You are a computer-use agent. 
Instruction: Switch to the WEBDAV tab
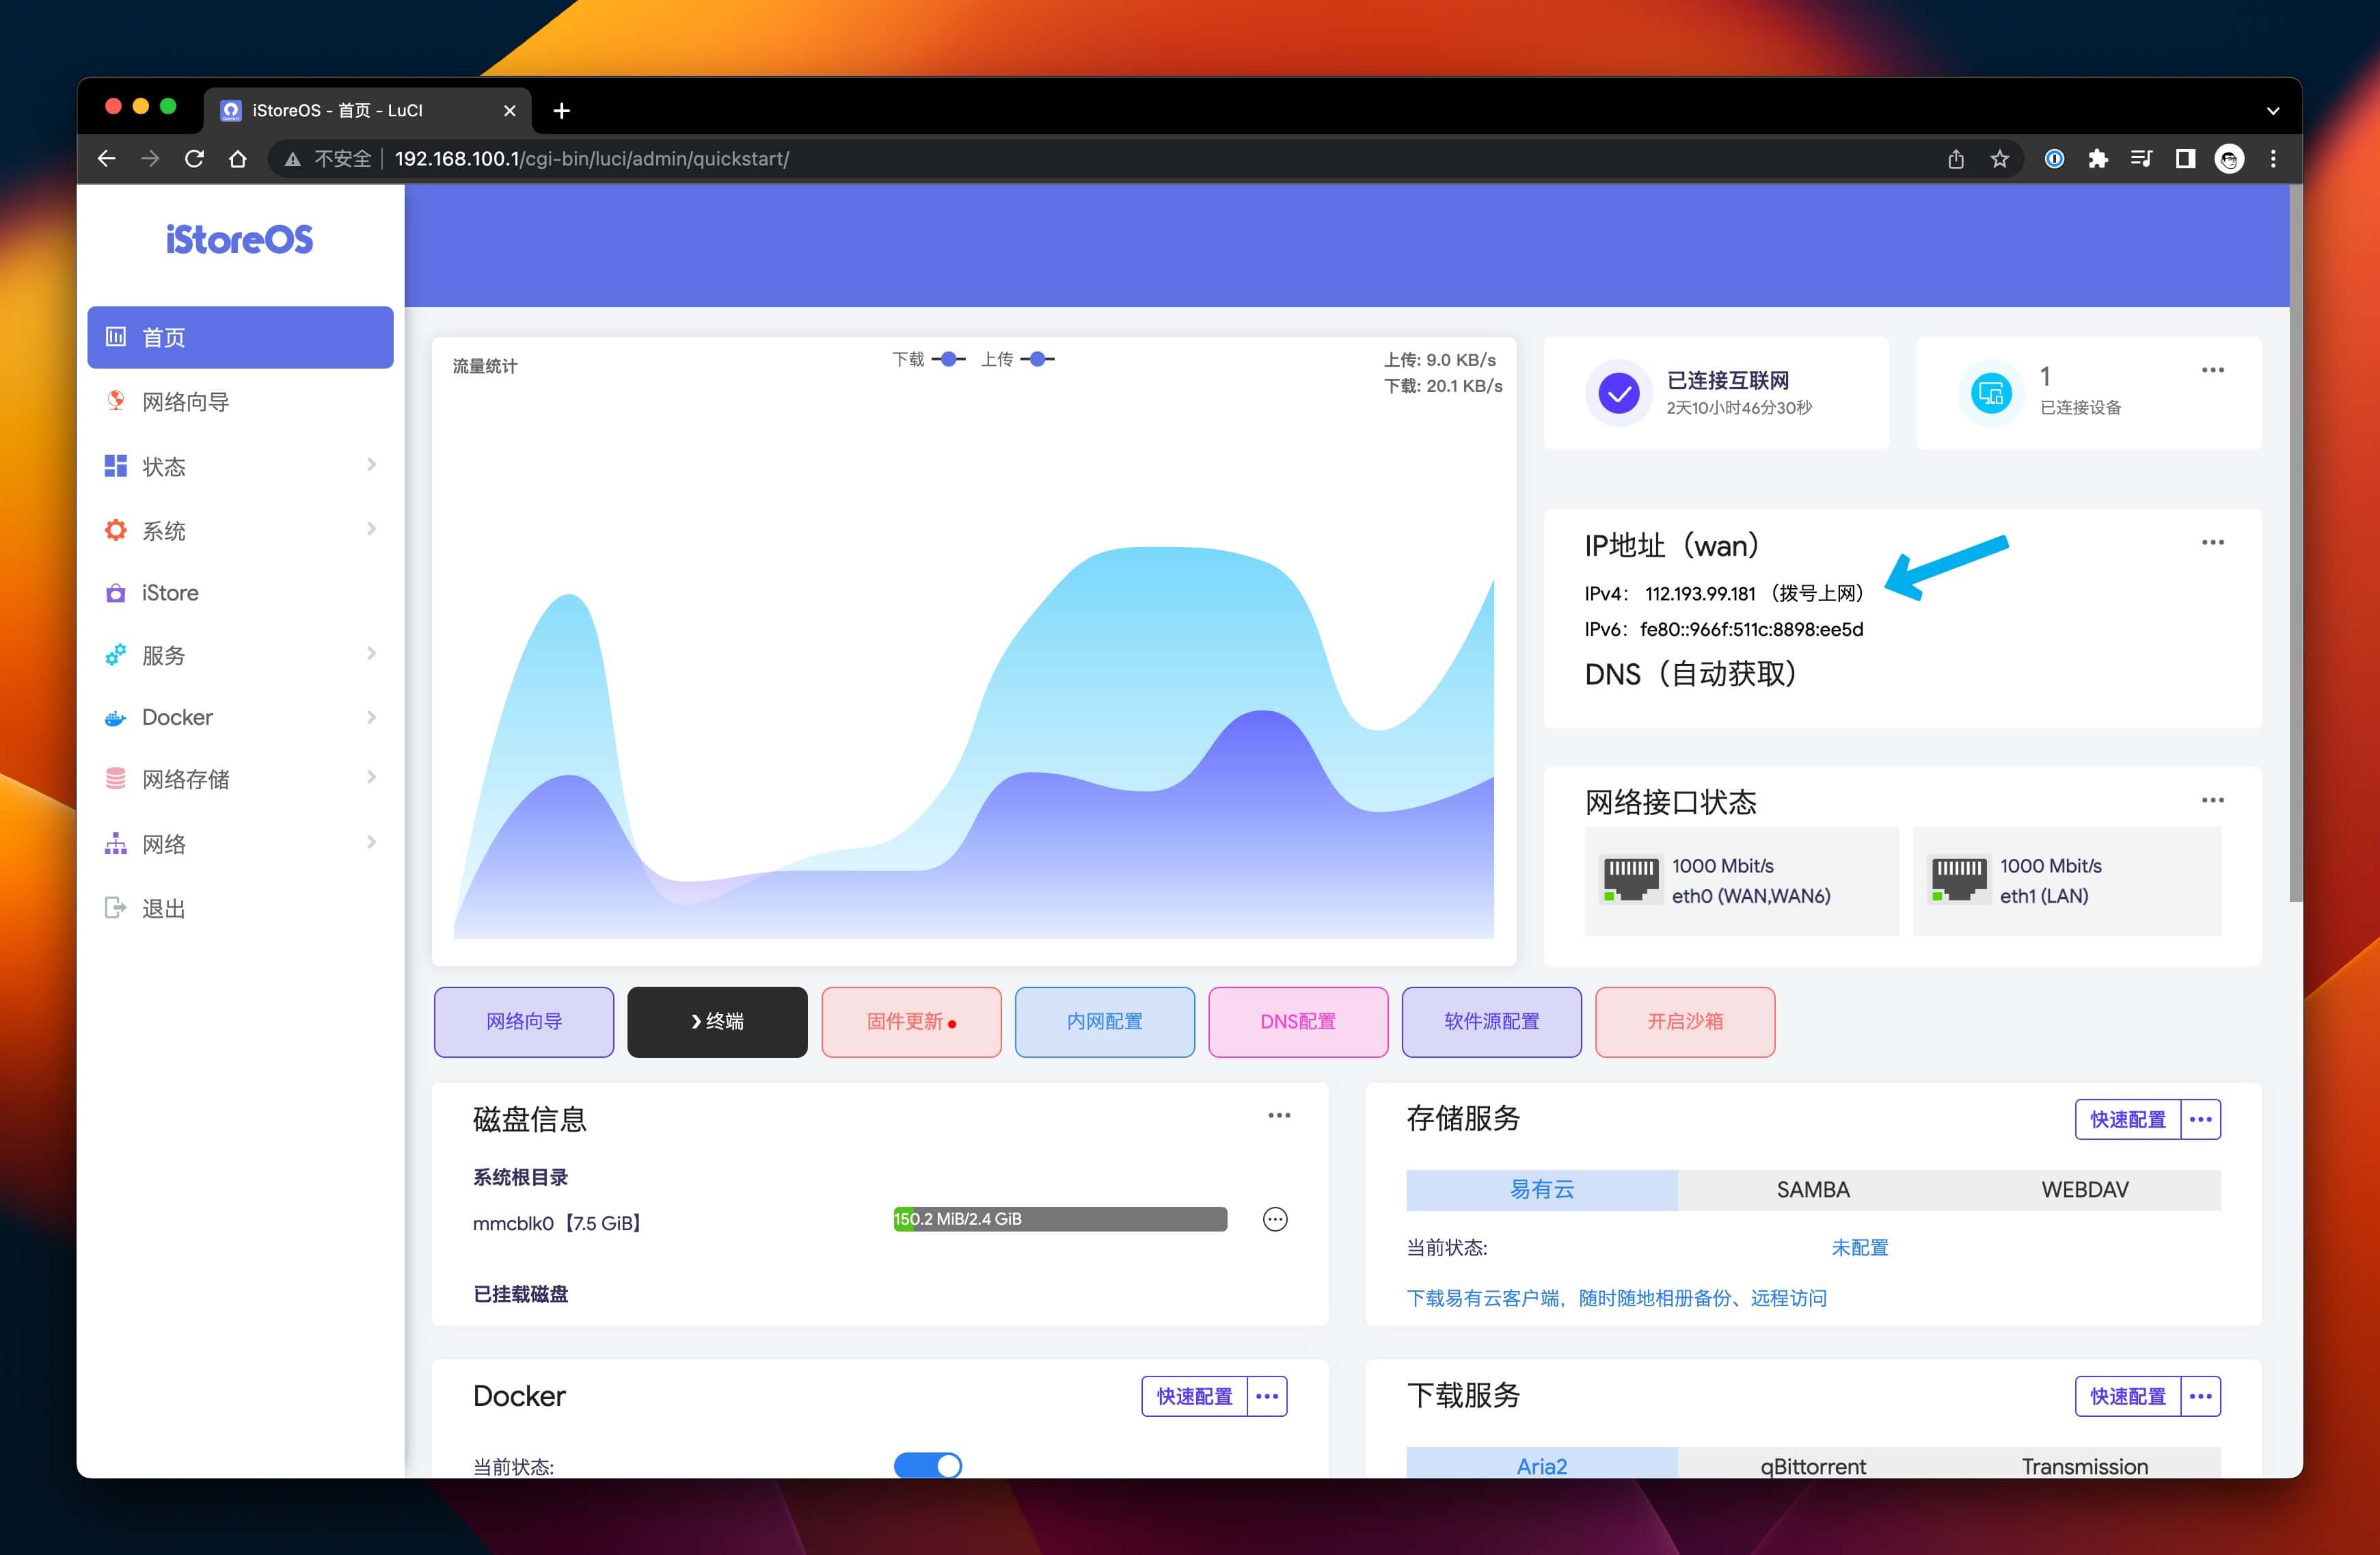coord(2084,1188)
